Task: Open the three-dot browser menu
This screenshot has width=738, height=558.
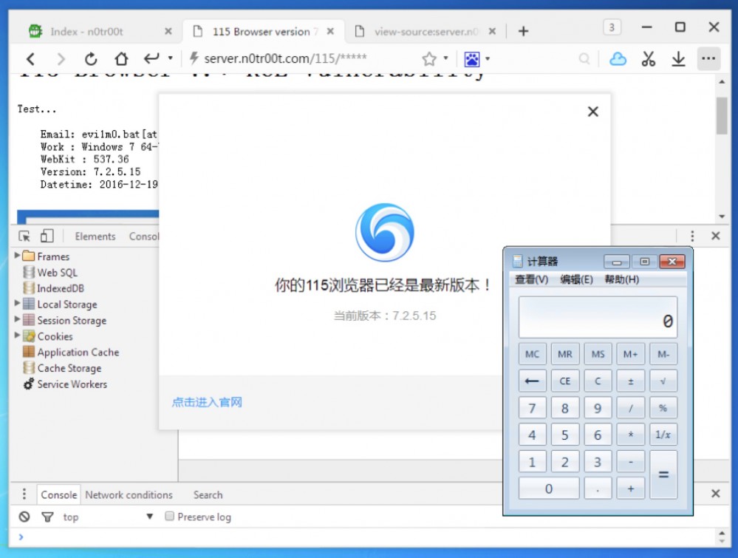Action: (708, 58)
